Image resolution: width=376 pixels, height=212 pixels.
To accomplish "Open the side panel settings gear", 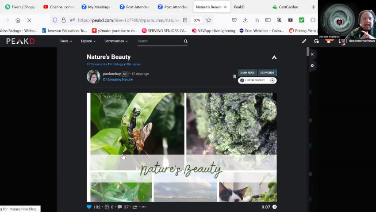I will point(312,65).
